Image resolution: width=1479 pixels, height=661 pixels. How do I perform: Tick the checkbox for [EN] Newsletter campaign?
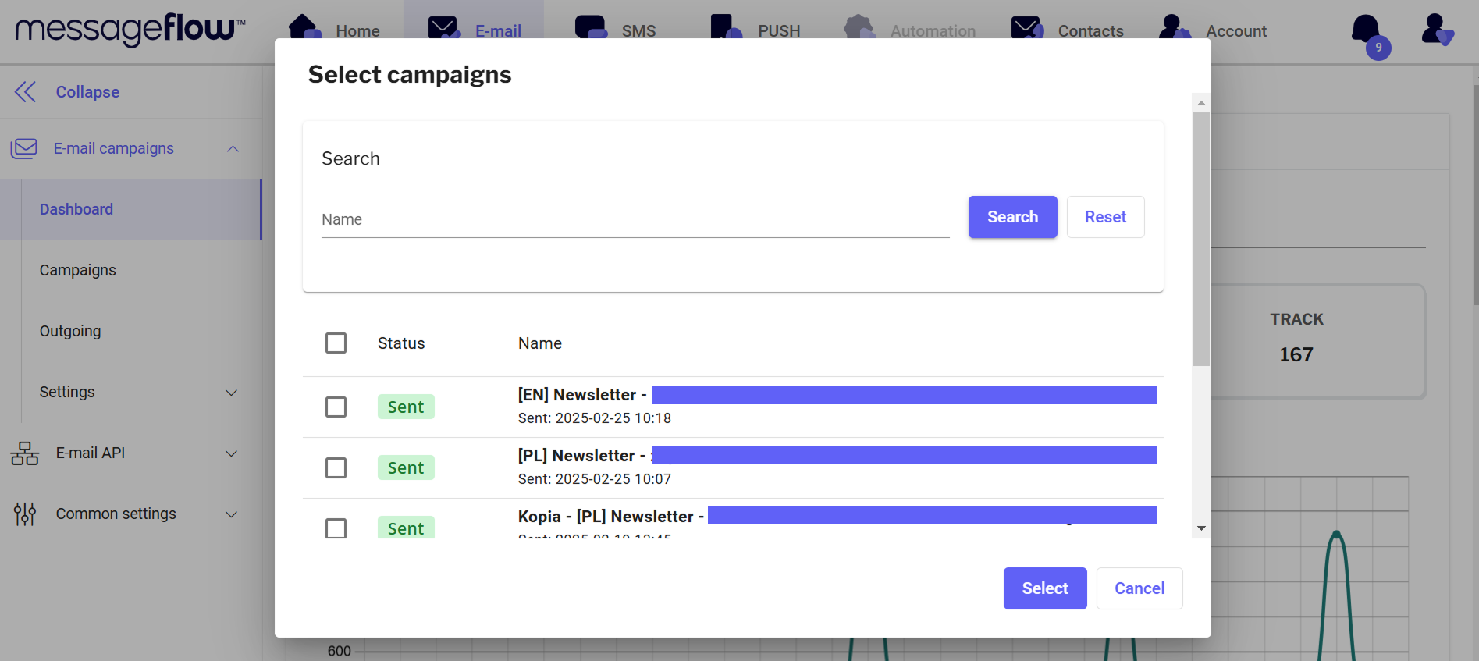click(336, 407)
